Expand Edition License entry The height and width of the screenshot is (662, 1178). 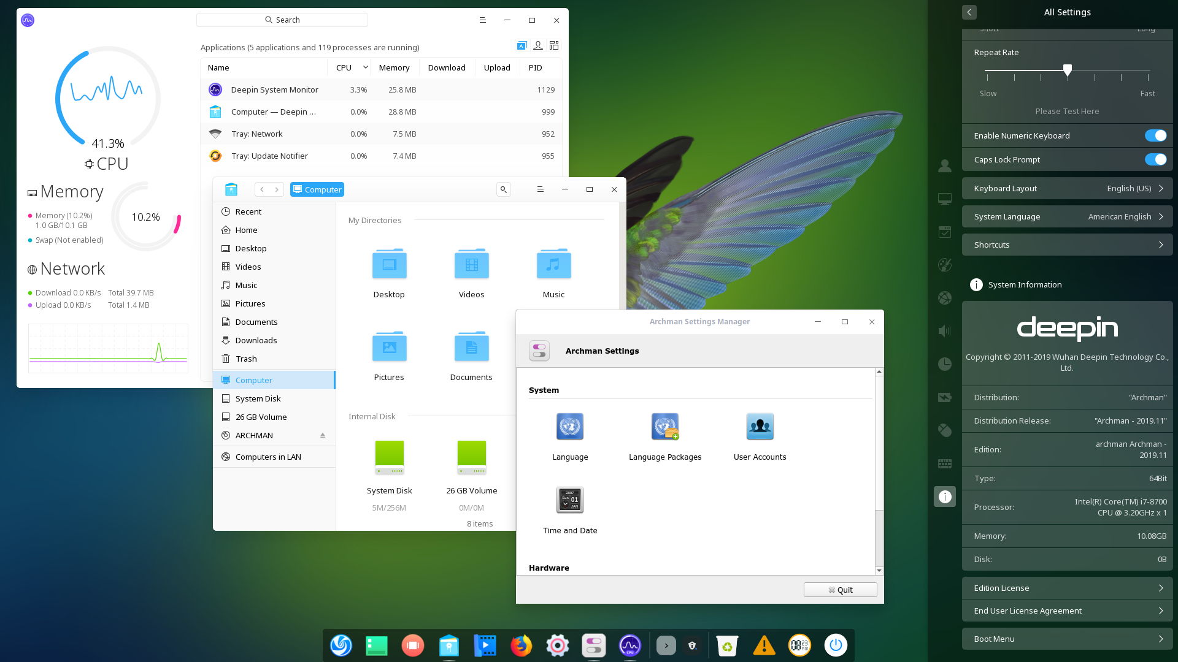[x=1067, y=588]
